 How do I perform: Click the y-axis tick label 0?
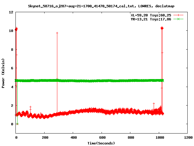coord(12,124)
